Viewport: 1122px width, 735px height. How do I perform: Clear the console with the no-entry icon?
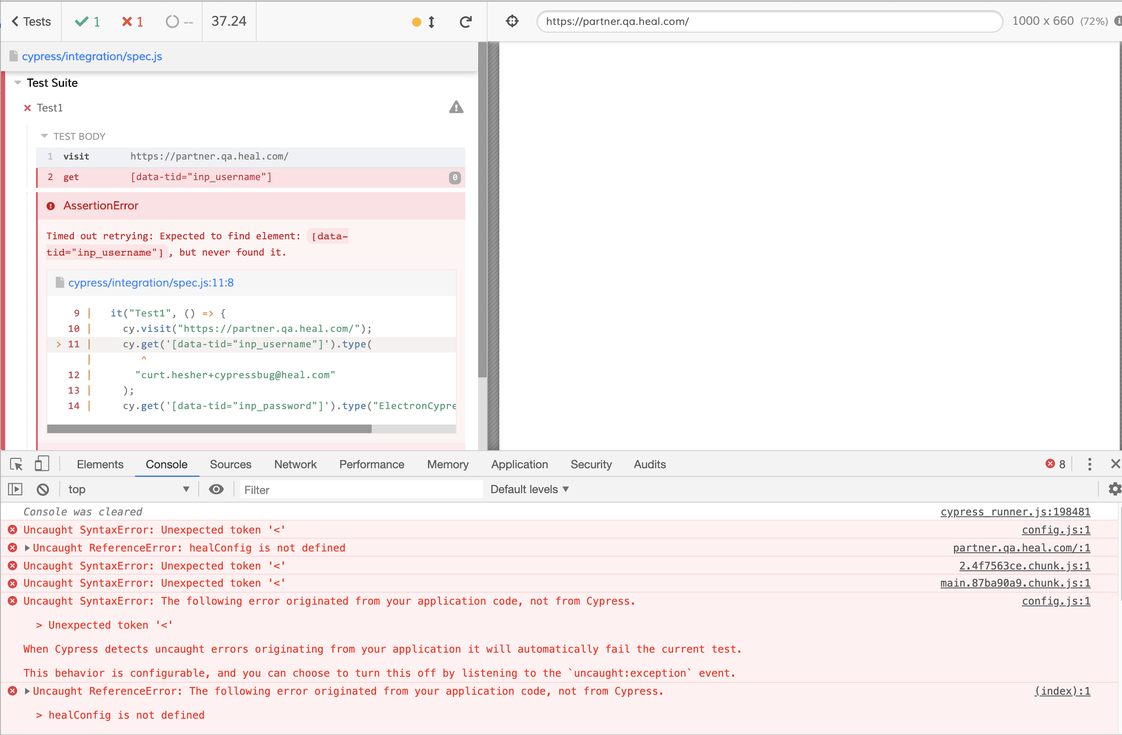click(42, 489)
